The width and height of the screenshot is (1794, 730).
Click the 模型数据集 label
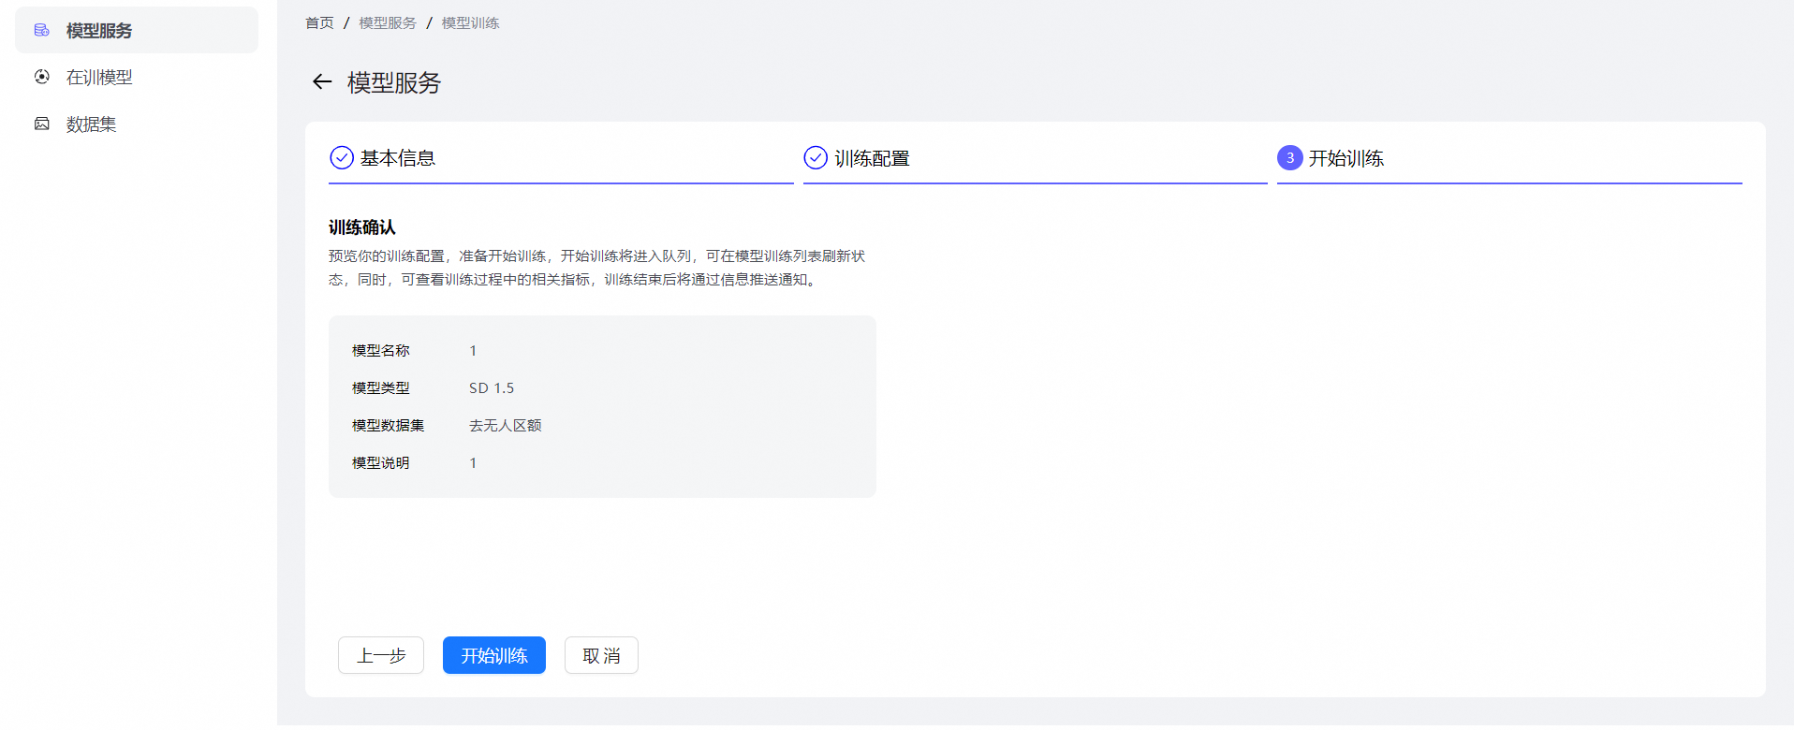[x=389, y=425]
